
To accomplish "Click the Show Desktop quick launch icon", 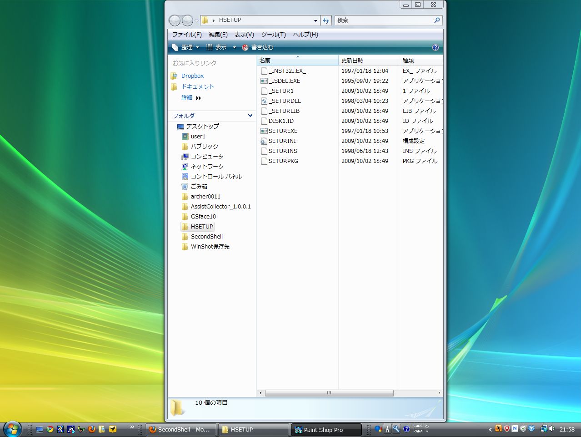I will [x=40, y=429].
